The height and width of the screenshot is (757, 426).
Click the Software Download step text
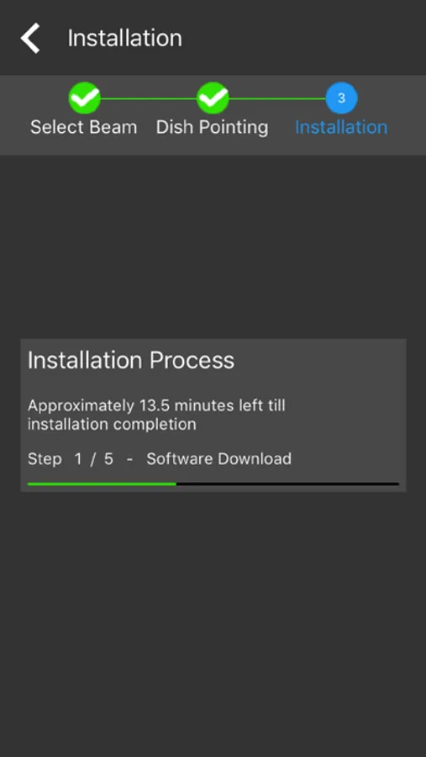pos(219,458)
